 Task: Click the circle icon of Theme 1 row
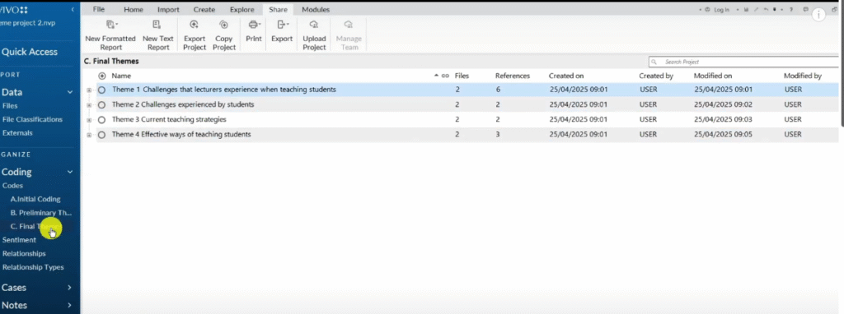pos(101,90)
